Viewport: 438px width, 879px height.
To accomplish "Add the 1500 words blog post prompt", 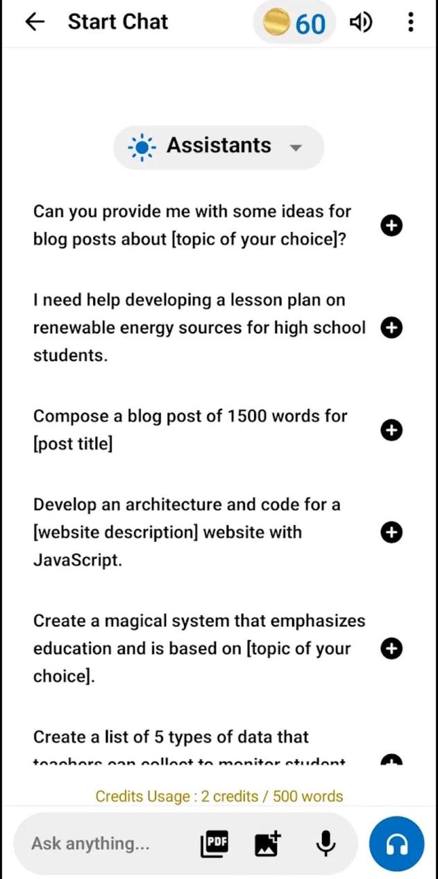I will (x=391, y=430).
